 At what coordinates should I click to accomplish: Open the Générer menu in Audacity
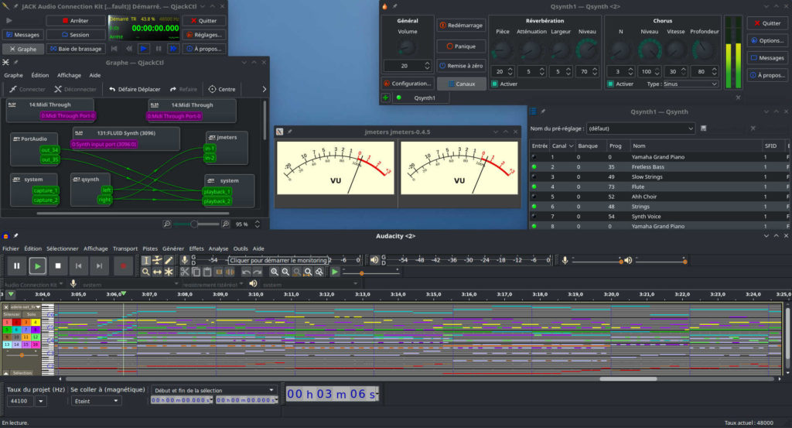[x=173, y=248]
